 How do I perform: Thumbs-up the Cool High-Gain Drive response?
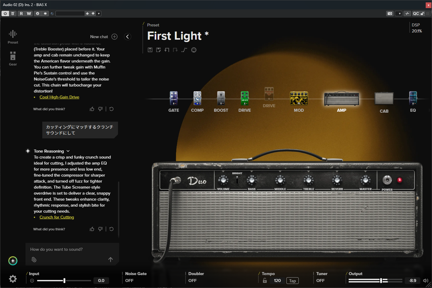(x=92, y=109)
